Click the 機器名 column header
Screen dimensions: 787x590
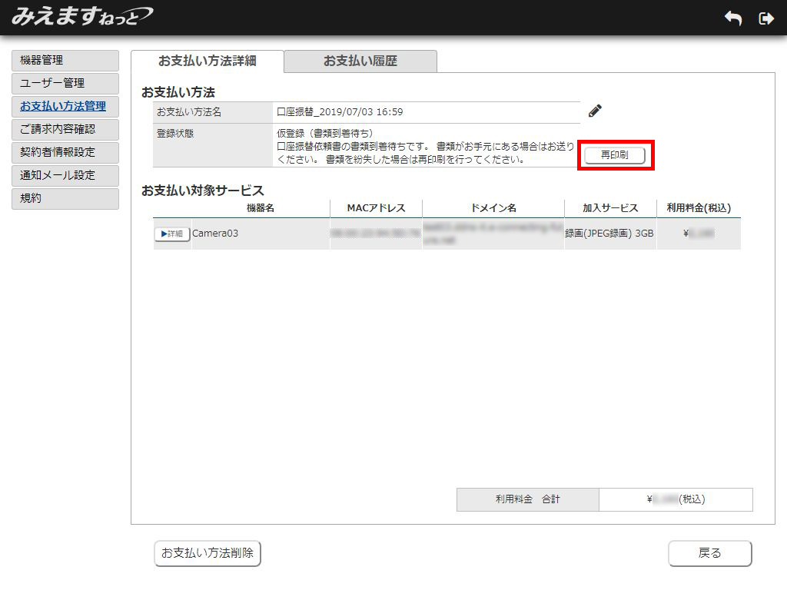click(x=261, y=208)
